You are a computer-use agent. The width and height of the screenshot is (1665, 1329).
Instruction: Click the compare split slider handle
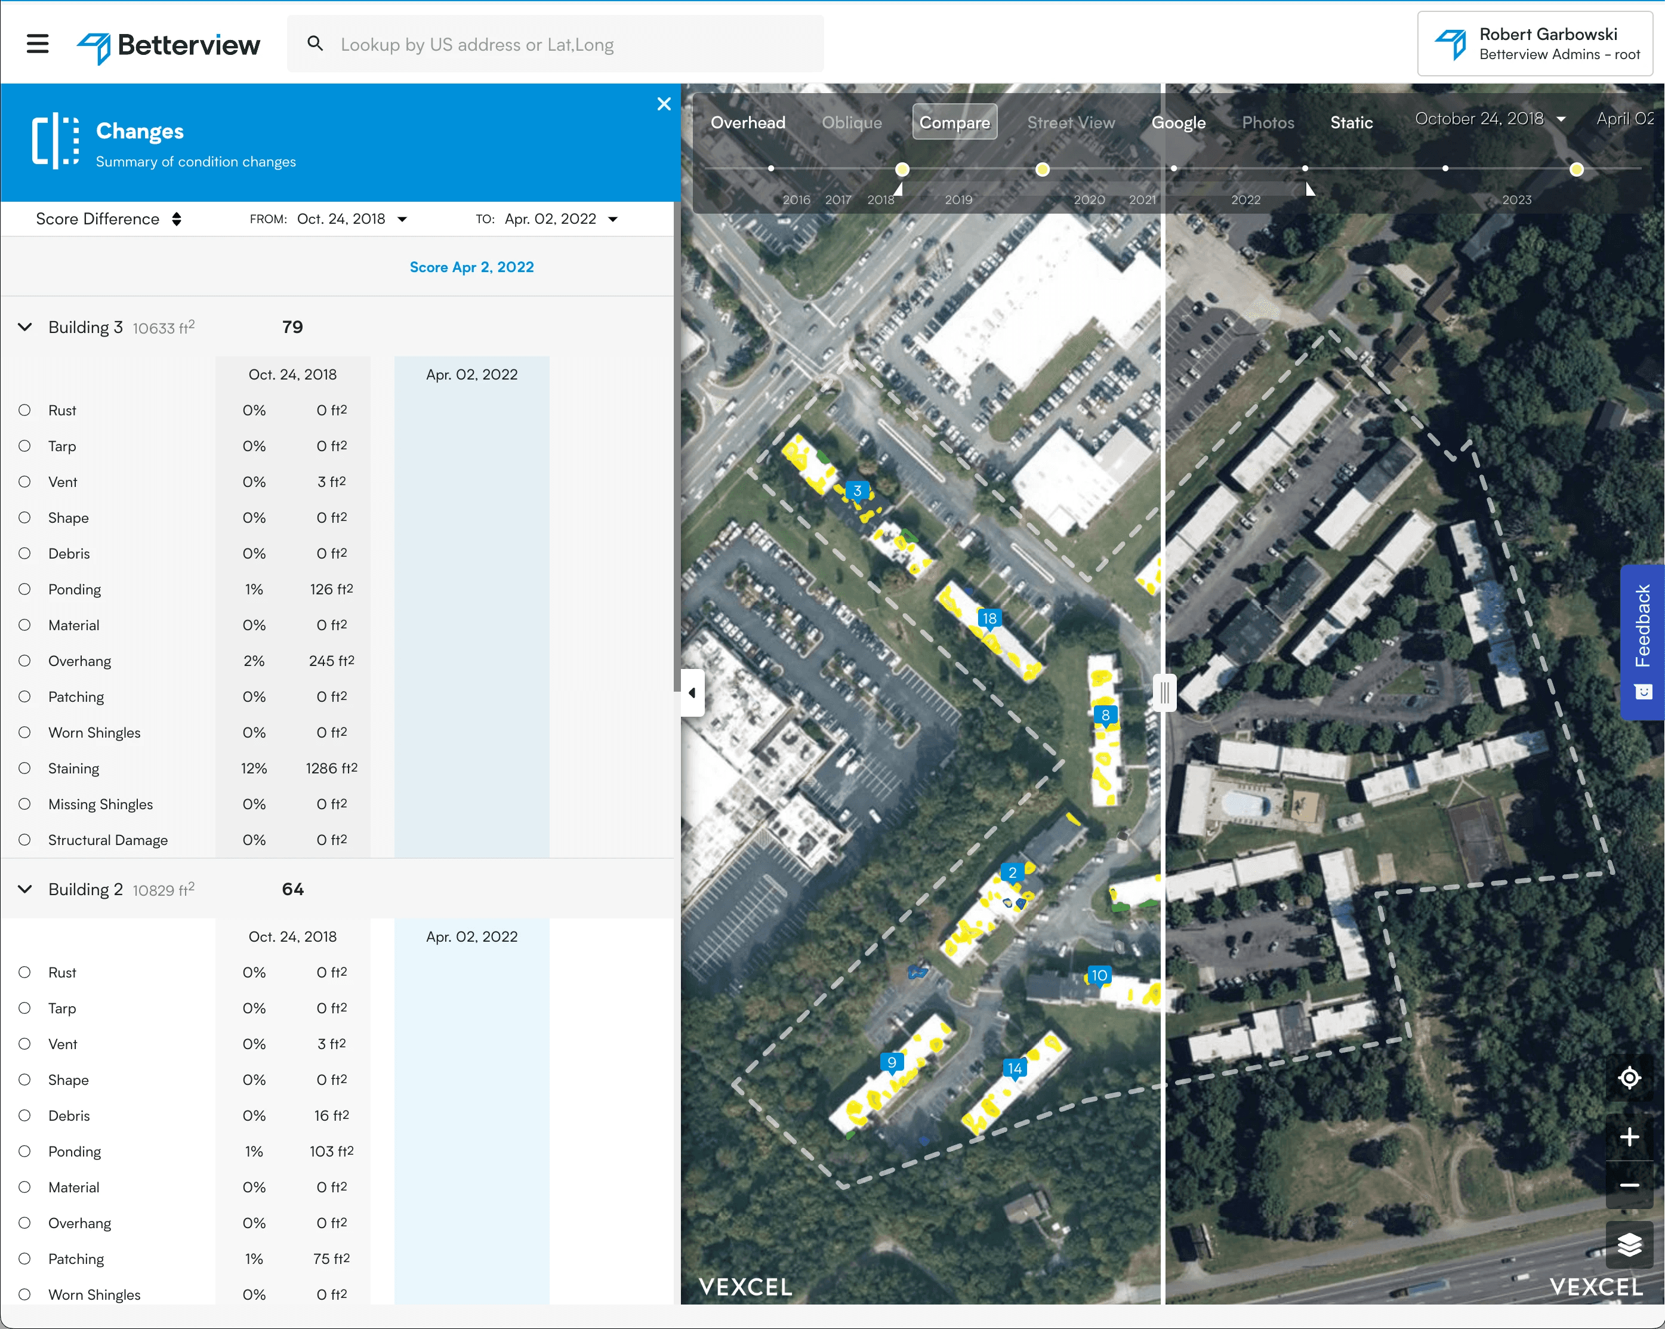click(x=1164, y=693)
